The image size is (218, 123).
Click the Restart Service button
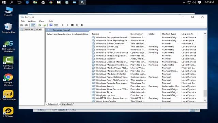82,25
